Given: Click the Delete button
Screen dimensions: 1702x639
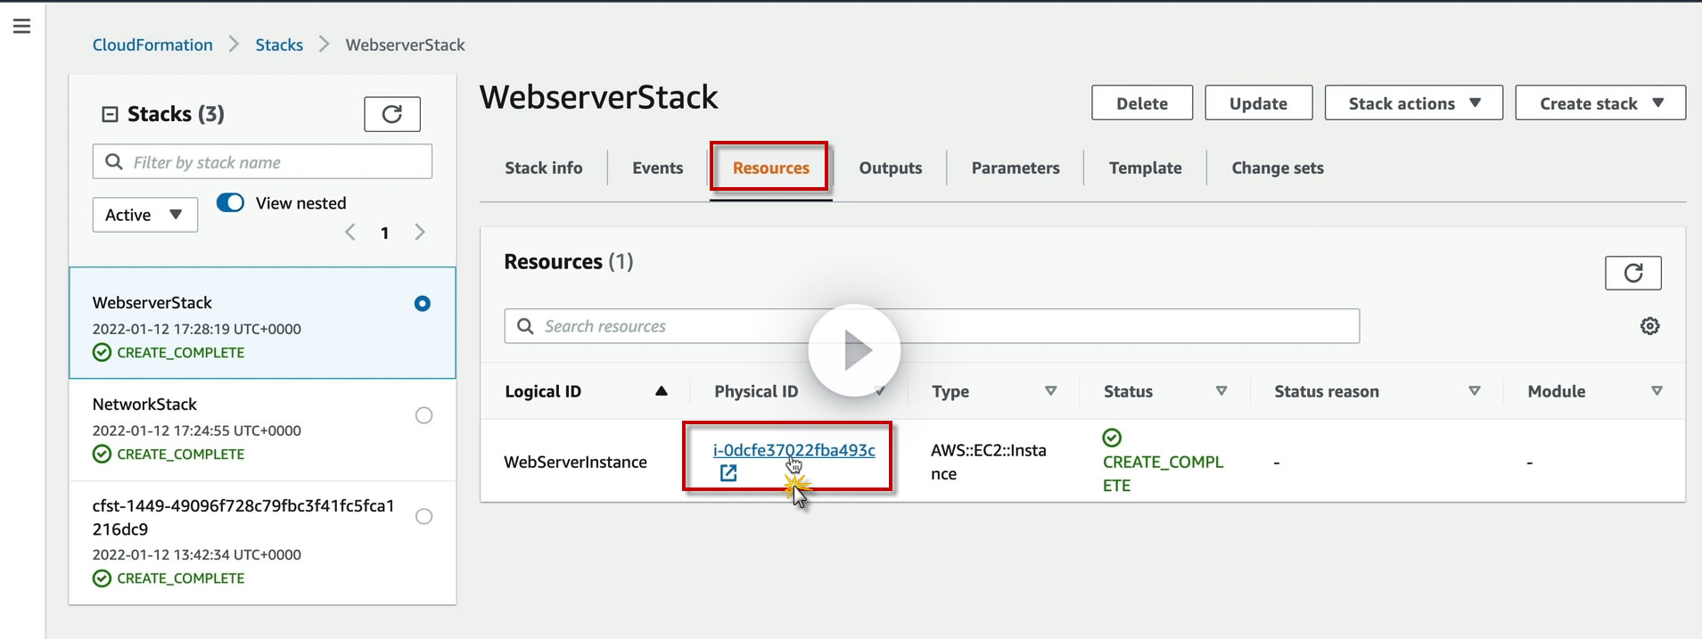Looking at the screenshot, I should 1141,103.
